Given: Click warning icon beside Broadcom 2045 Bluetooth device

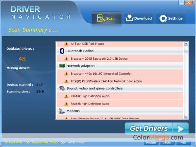Looking at the screenshot, I should coord(66,59).
